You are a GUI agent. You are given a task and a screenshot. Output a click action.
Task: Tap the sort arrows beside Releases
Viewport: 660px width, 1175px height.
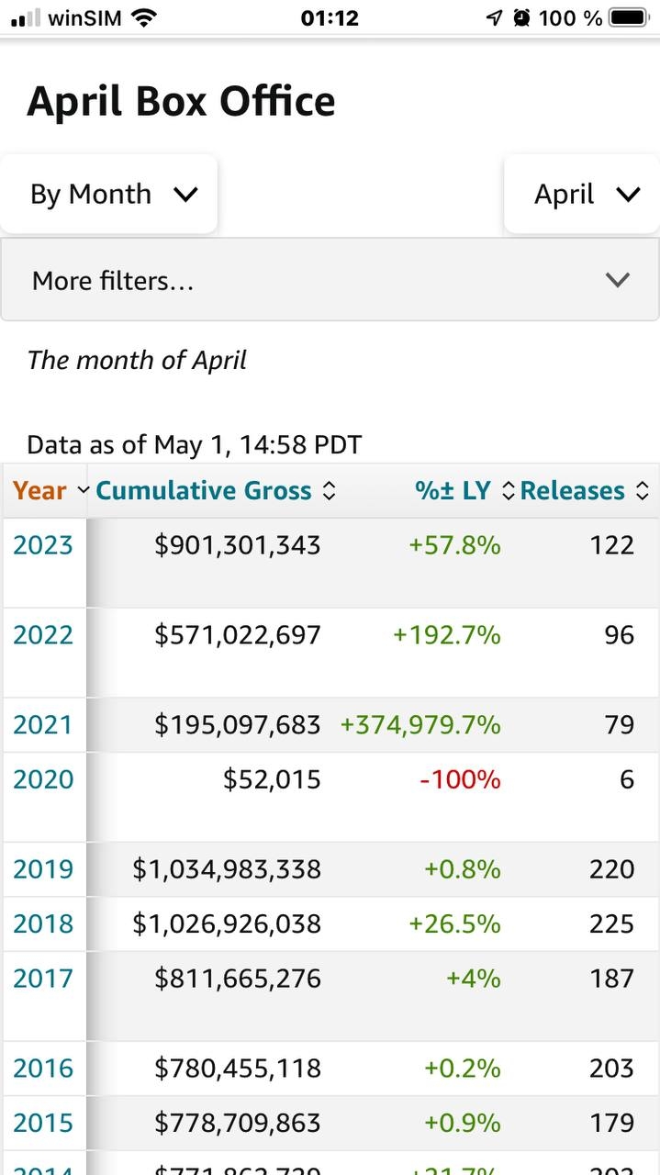click(x=643, y=490)
